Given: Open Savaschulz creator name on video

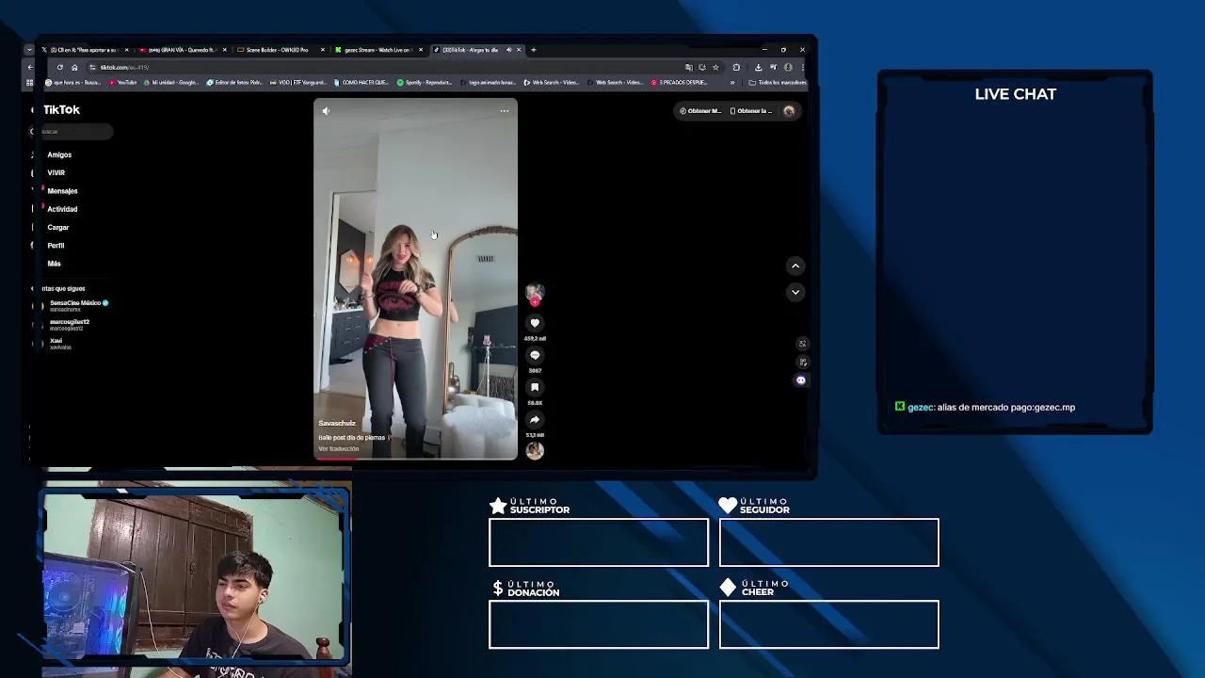Looking at the screenshot, I should (337, 424).
